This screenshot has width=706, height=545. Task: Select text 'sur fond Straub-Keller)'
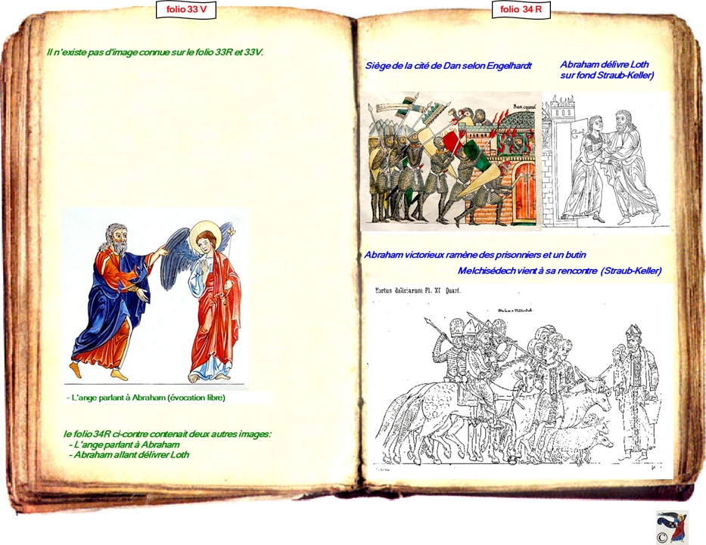coord(607,75)
